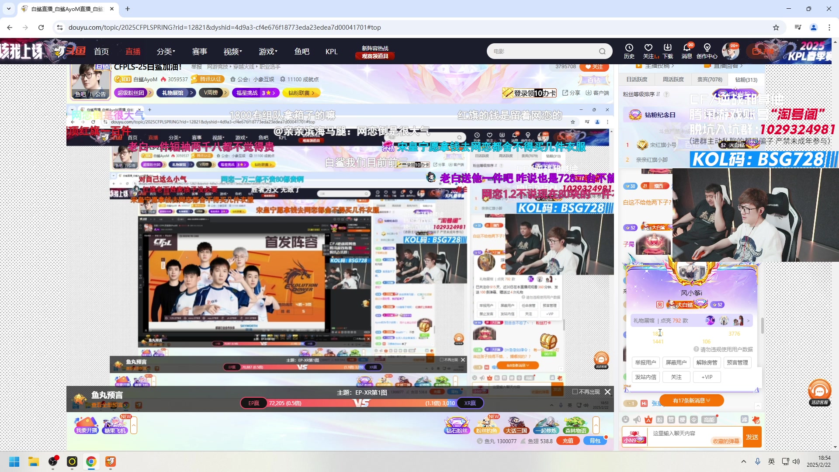
Task: Open the 钻石粉丝 activity icon
Action: [457, 425]
